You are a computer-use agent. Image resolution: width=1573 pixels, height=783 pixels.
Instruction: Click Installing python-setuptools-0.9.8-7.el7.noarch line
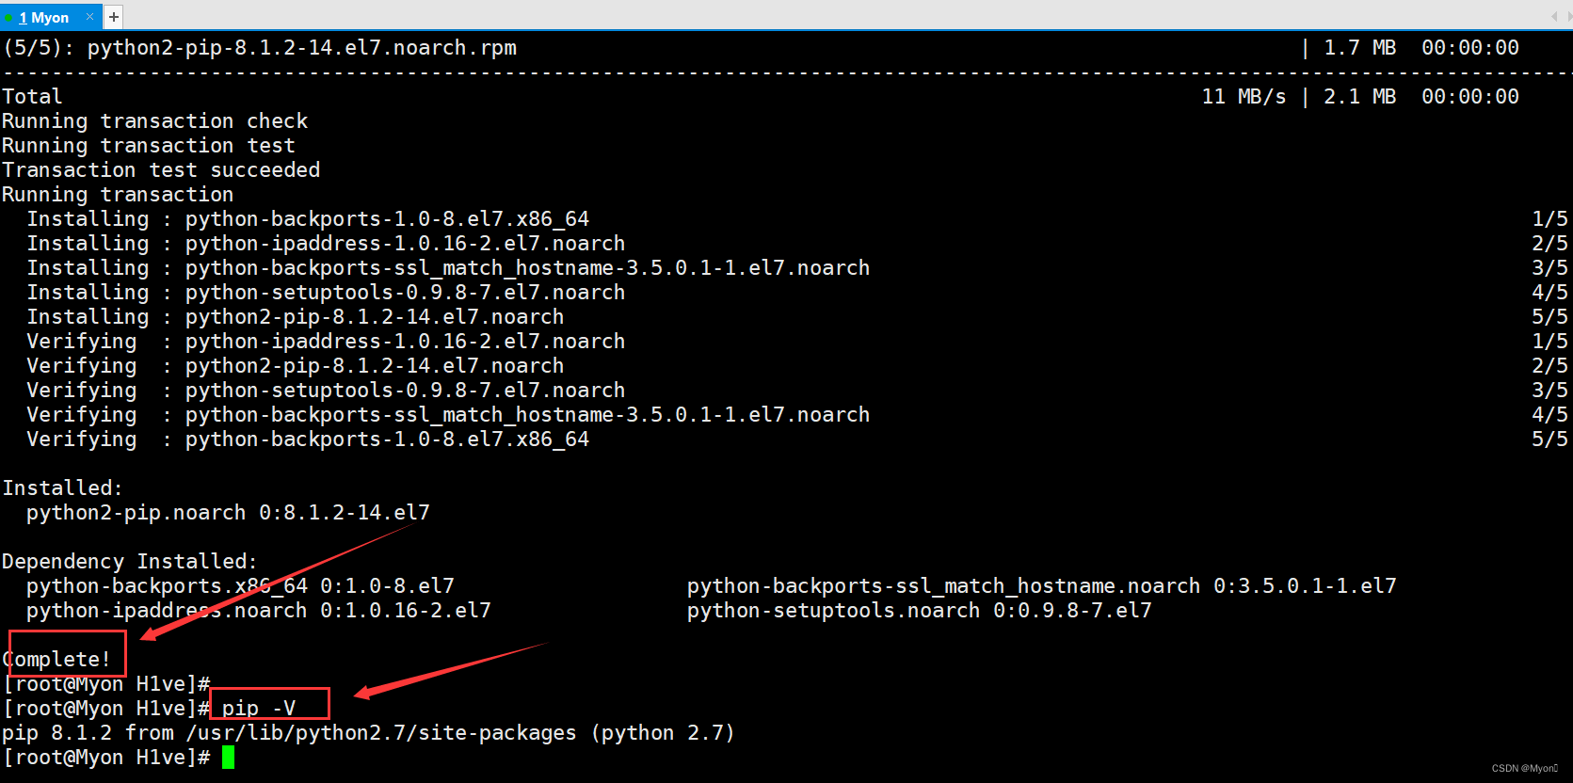point(326,293)
